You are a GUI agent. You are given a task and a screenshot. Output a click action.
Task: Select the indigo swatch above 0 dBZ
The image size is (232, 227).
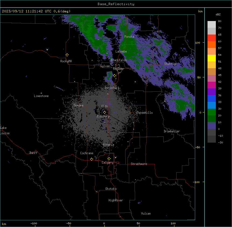[x=212, y=126]
